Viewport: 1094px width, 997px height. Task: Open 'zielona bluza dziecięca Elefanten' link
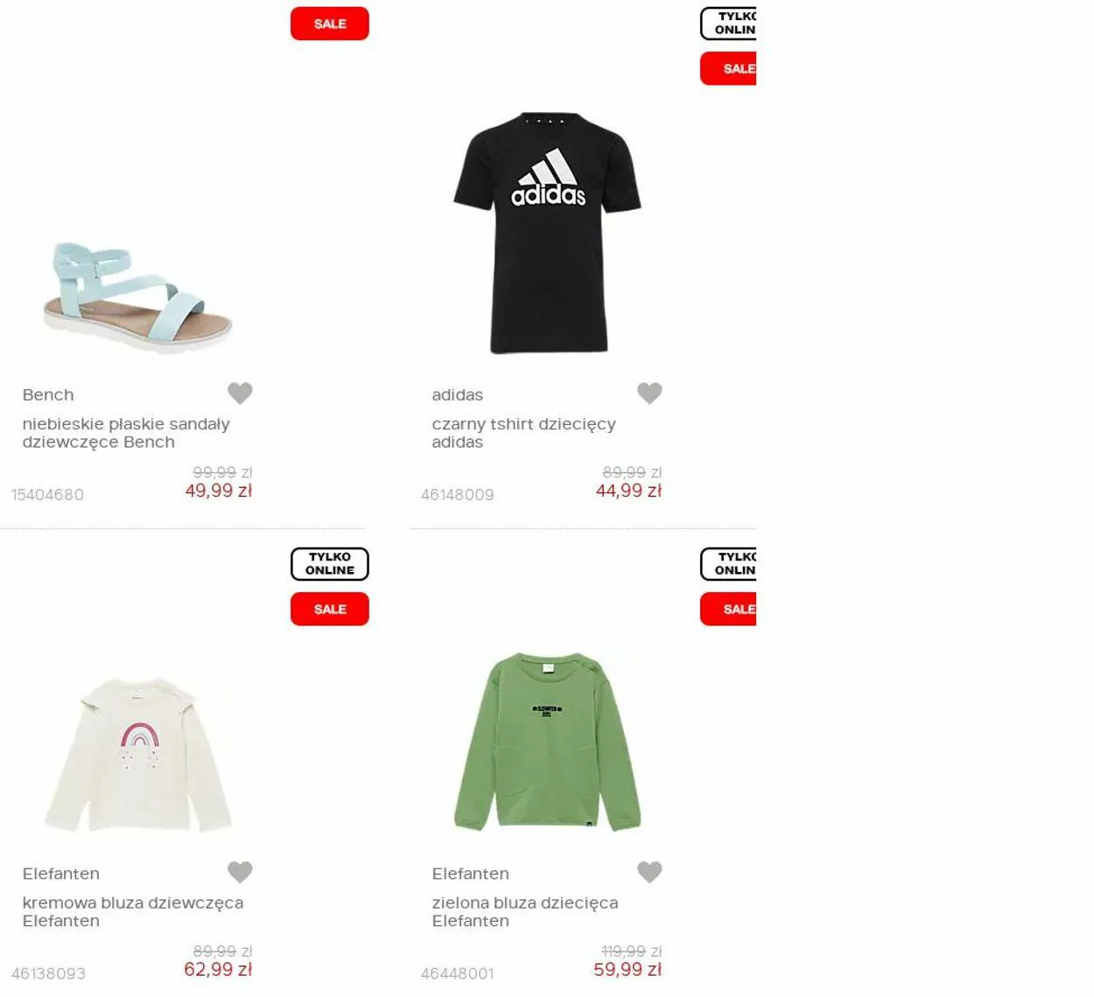click(525, 911)
